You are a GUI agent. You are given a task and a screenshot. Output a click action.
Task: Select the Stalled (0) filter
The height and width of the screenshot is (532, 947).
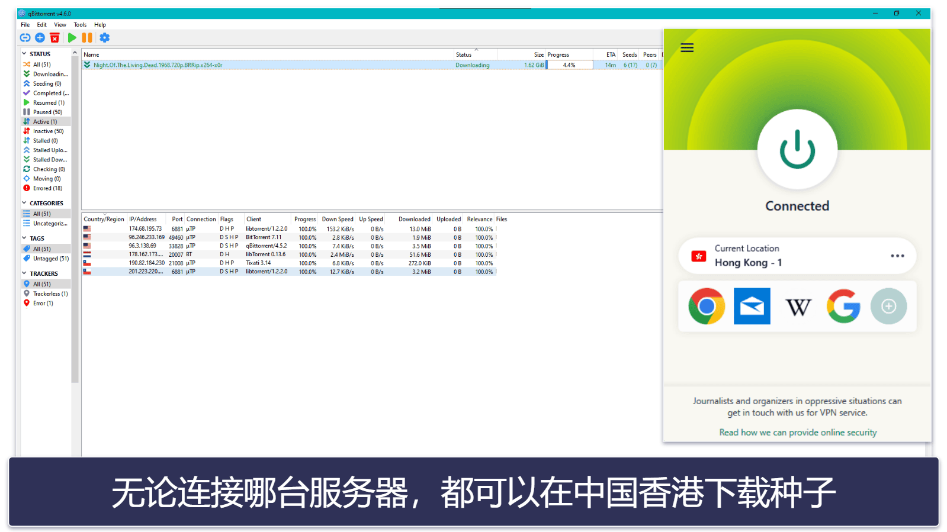pyautogui.click(x=46, y=140)
